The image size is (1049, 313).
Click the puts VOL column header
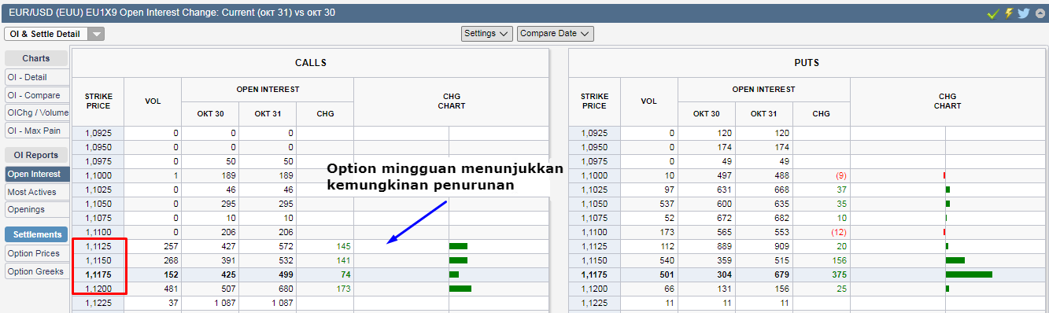[x=648, y=101]
